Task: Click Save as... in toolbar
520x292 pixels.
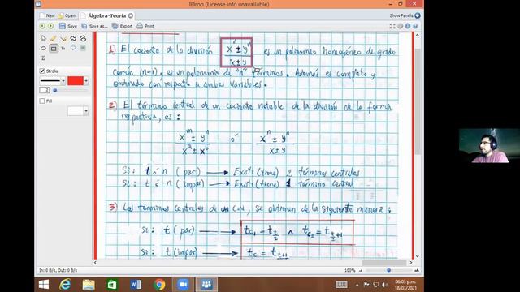Action: pyautogui.click(x=95, y=26)
